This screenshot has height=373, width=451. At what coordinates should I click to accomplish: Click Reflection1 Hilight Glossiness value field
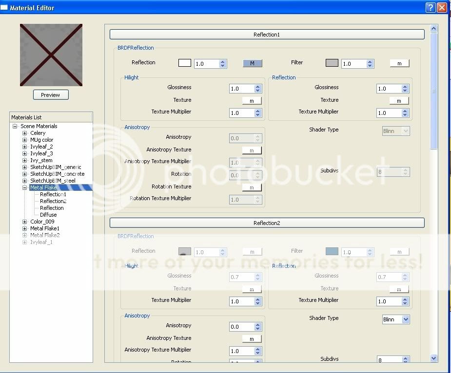point(242,89)
